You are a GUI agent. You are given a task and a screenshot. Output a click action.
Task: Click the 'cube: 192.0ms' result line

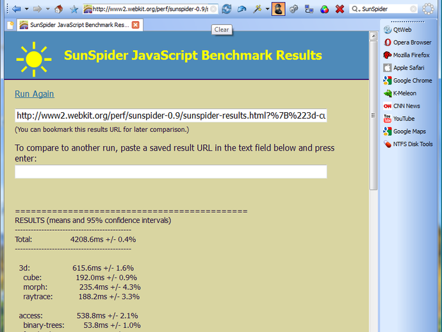pos(80,278)
